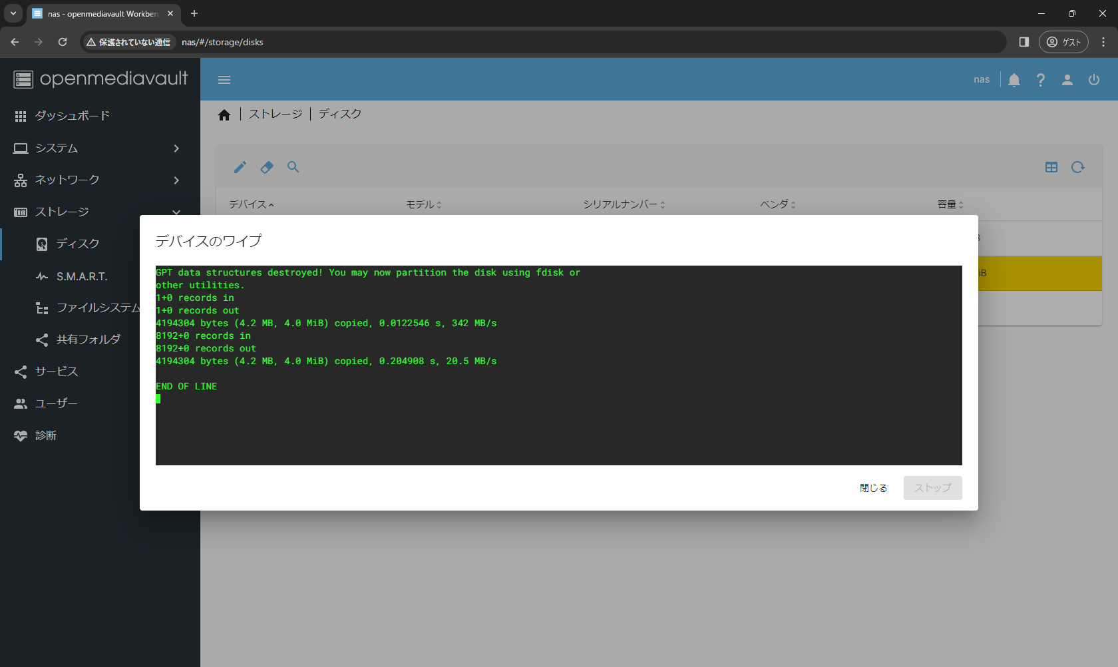
Task: Select S.M.A.R.T. in the sidebar
Action: click(81, 276)
